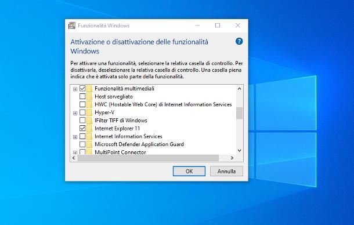
Task: Expand the MultiPoint Connector node
Action: (x=75, y=153)
